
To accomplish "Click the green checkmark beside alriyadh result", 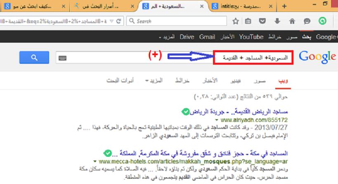I will coord(185,112).
